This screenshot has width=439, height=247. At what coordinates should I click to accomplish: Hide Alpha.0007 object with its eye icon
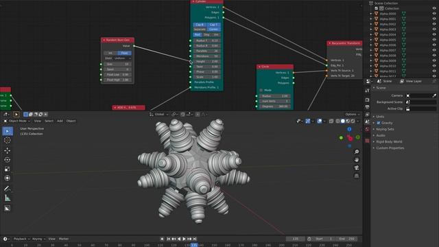click(x=434, y=50)
